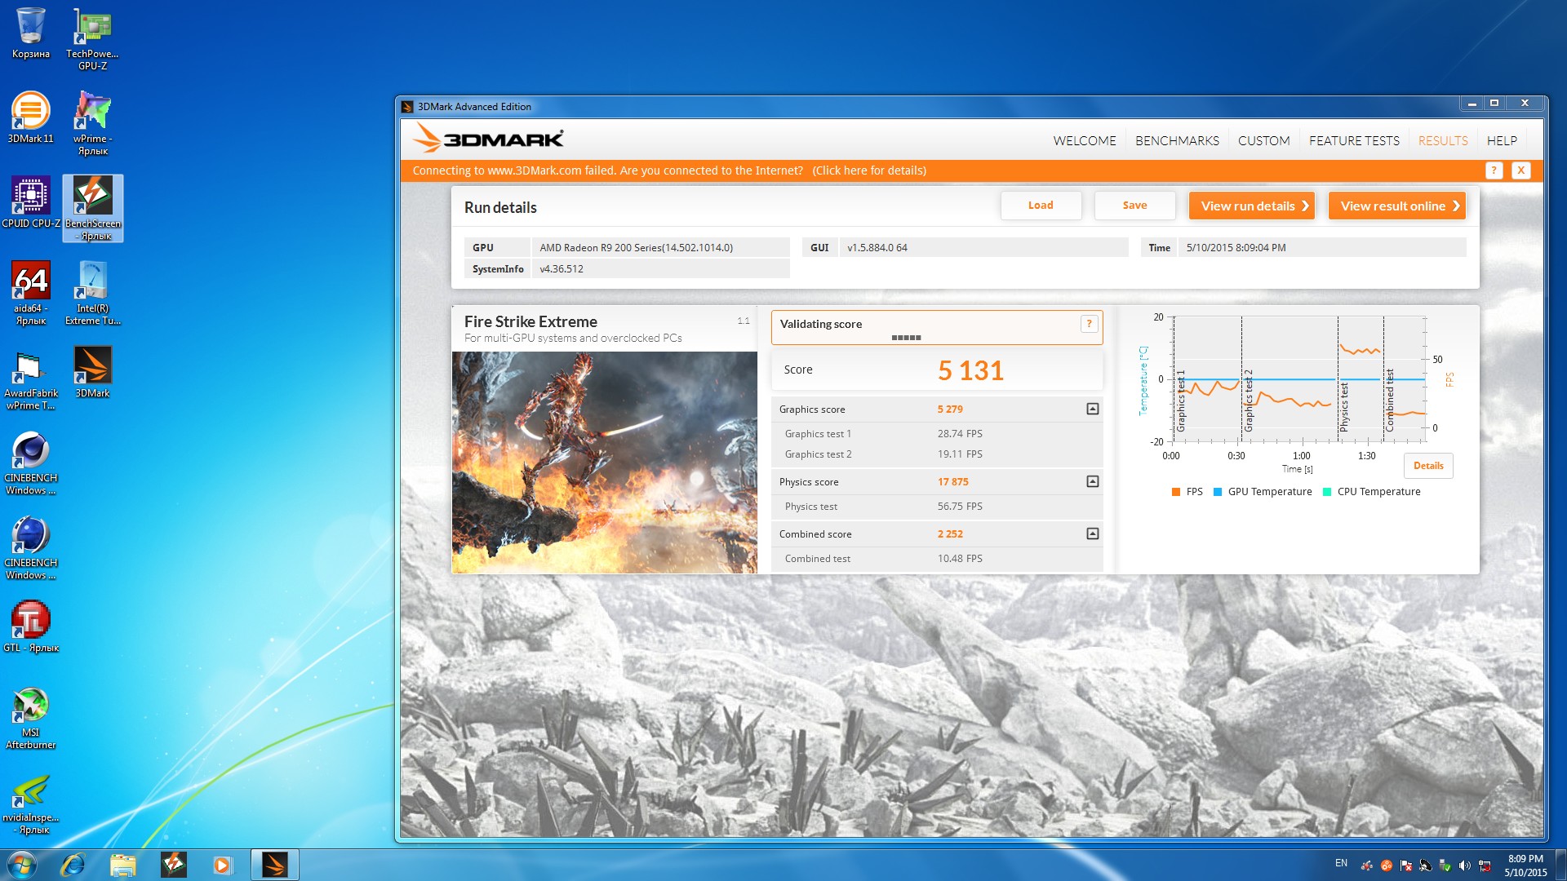Click the Save button
This screenshot has height=881, width=1567.
click(1134, 206)
